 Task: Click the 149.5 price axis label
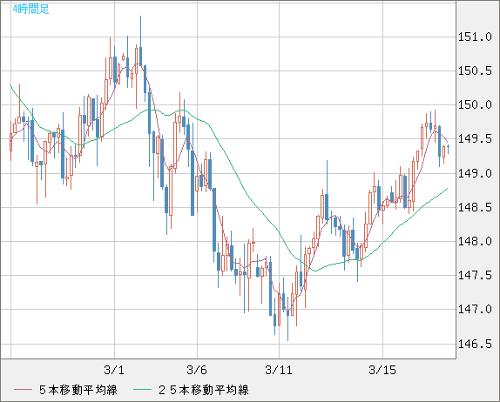pyautogui.click(x=475, y=138)
